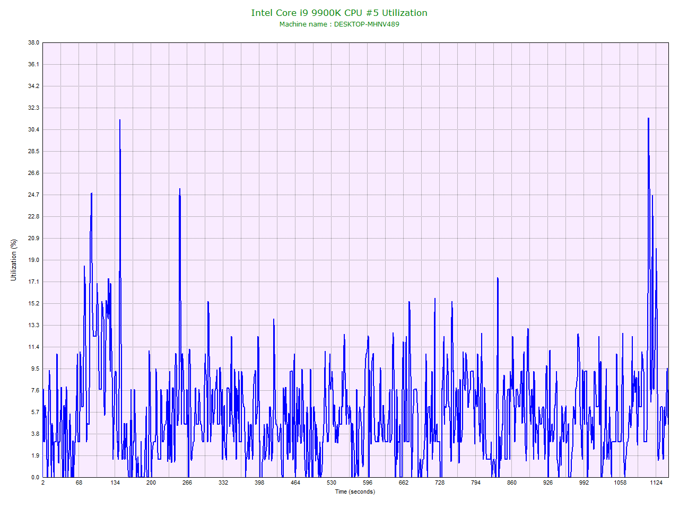Pick the "19.0" y-axis value
This screenshot has width=679, height=509.
point(34,260)
